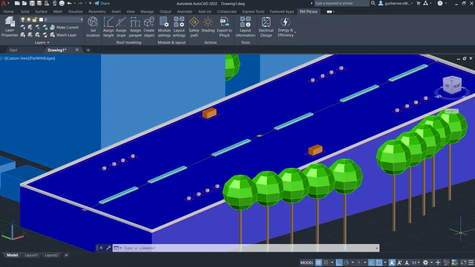Switch to the Annotate ribbon tab
Screen dimensions: 475x267
point(184,11)
